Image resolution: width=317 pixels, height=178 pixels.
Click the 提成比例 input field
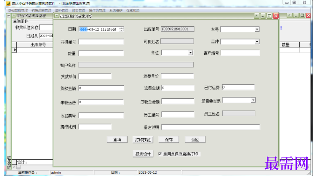pos(95,127)
